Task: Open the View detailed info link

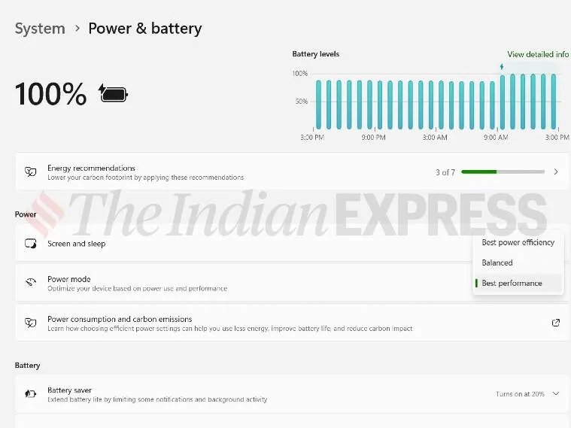Action: [538, 54]
